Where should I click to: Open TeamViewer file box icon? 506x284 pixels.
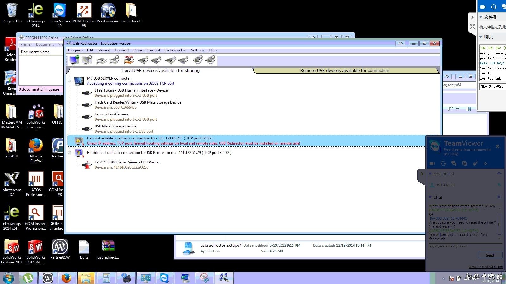[464, 163]
